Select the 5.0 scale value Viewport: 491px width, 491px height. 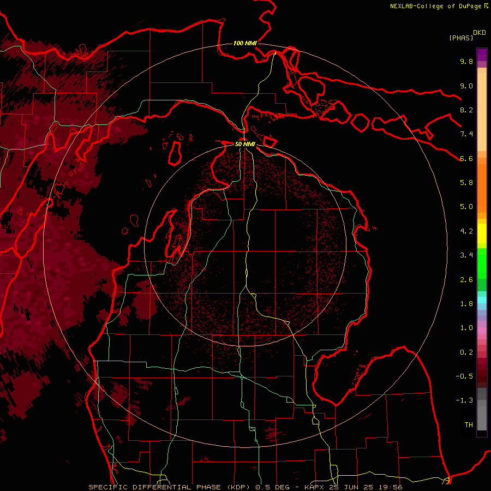pos(466,207)
